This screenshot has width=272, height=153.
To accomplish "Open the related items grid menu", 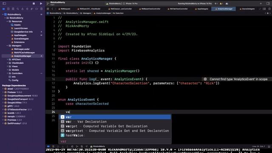I will point(48,9).
